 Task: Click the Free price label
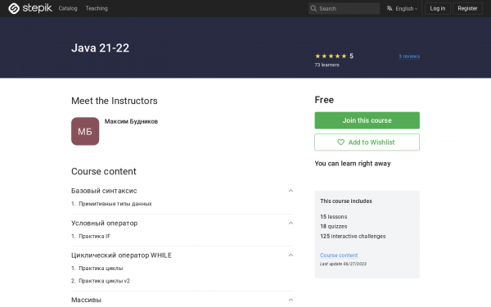tap(324, 100)
